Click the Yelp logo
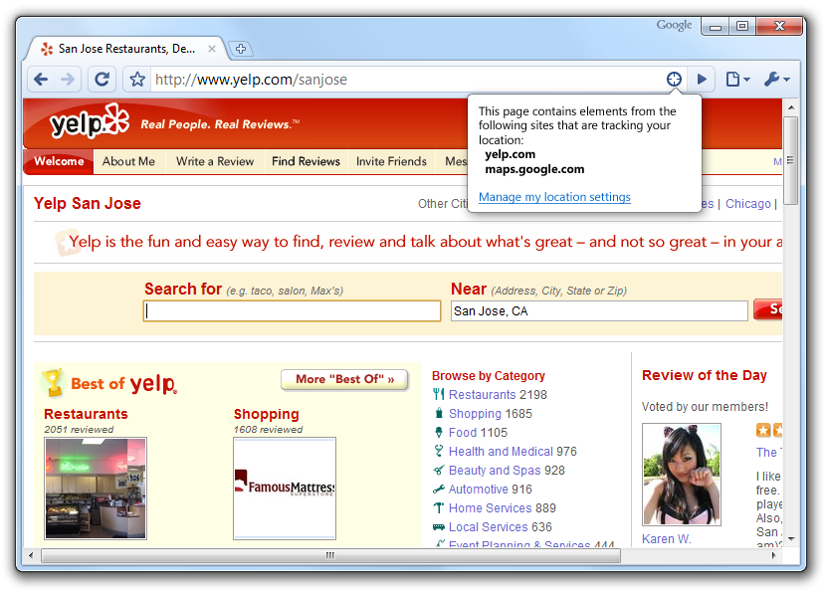825x592 pixels. [x=90, y=123]
